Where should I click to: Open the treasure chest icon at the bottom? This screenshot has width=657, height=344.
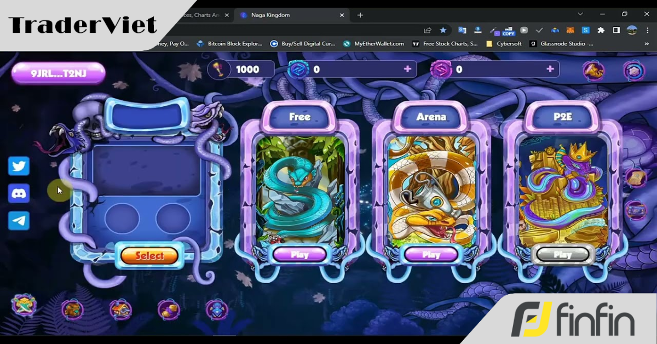(x=72, y=309)
